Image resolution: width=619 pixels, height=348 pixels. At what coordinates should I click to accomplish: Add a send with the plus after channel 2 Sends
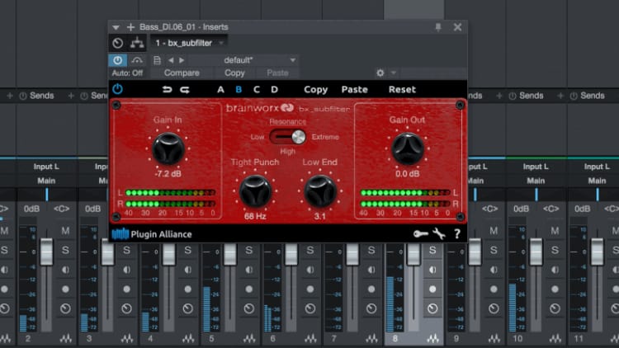pyautogui.click(x=71, y=96)
